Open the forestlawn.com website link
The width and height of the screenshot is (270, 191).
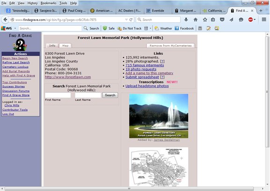pyautogui.click(x=68, y=77)
